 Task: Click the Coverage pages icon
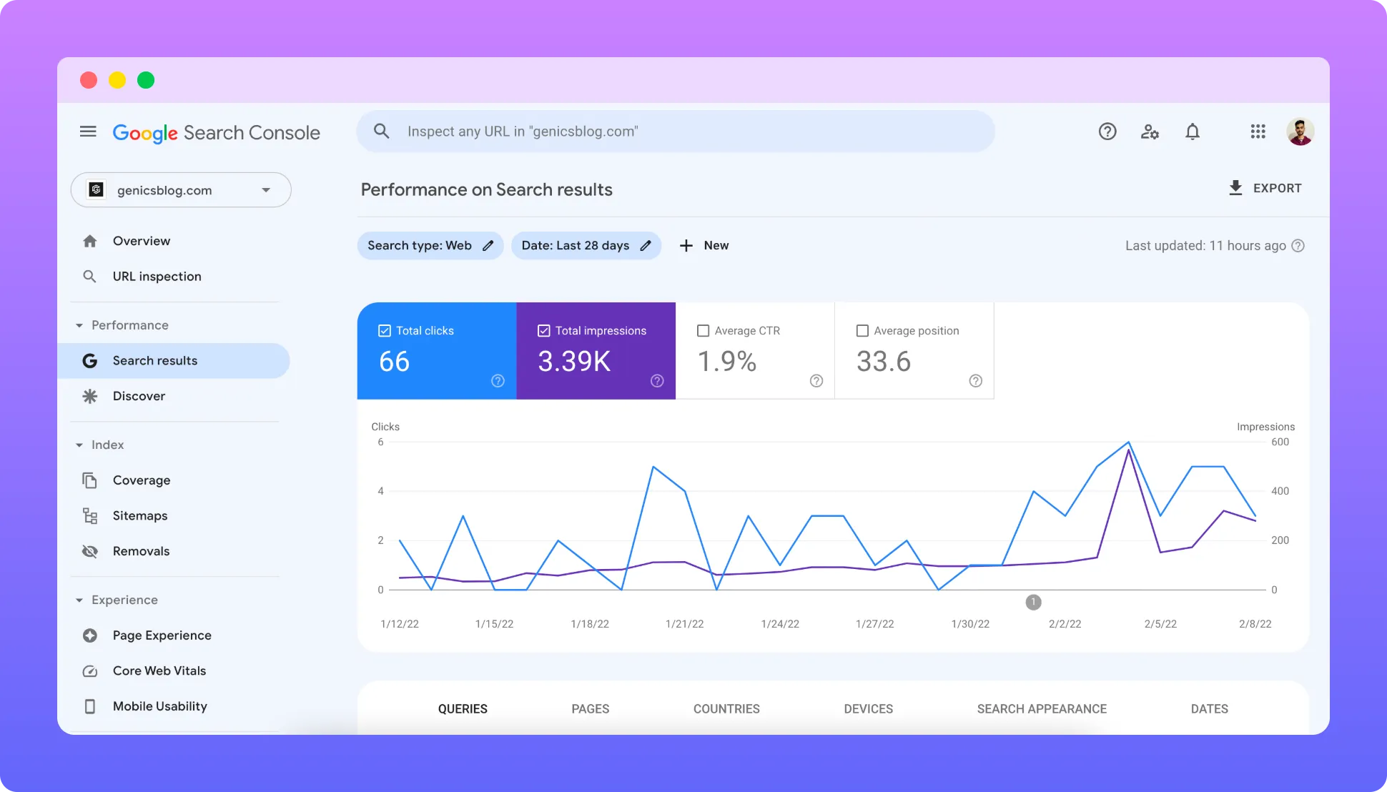pyautogui.click(x=89, y=480)
